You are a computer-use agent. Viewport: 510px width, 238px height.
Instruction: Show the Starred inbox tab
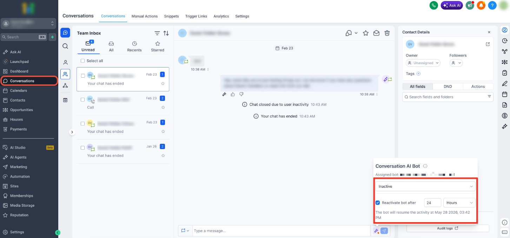(158, 47)
